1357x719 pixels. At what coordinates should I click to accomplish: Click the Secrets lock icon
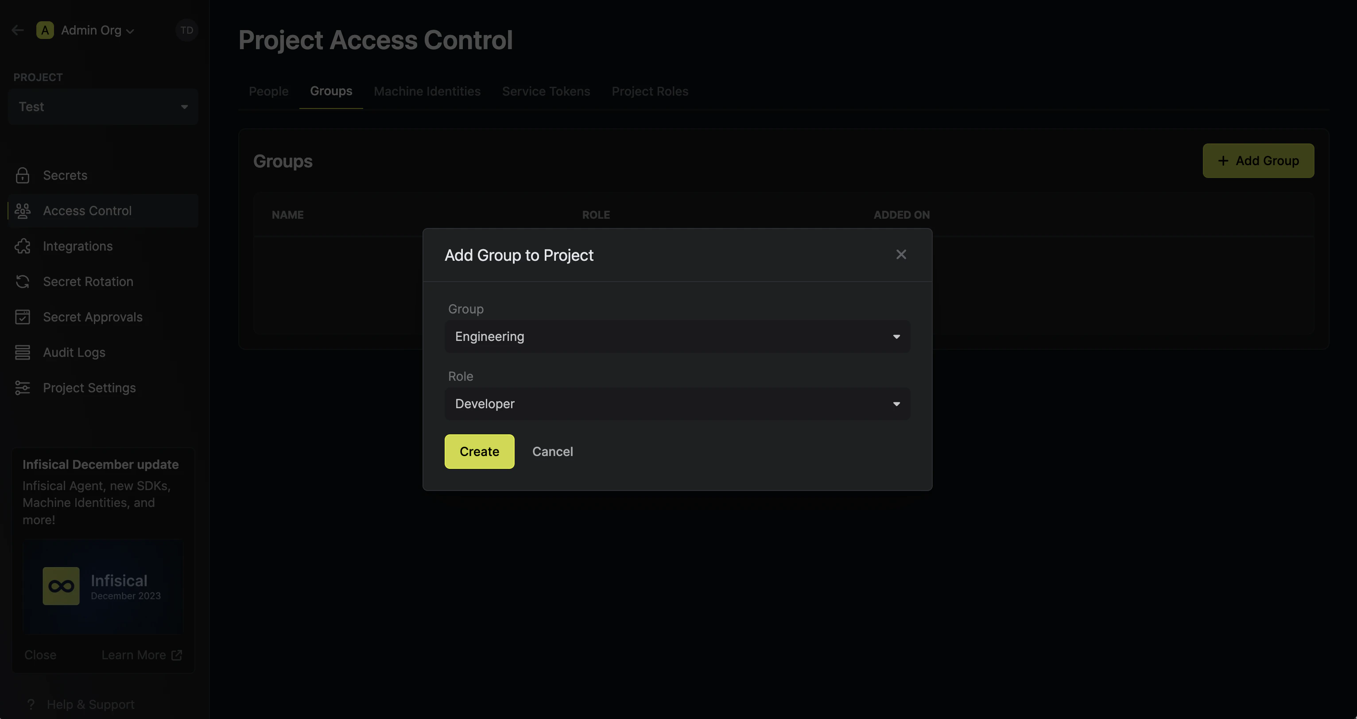[x=23, y=175]
